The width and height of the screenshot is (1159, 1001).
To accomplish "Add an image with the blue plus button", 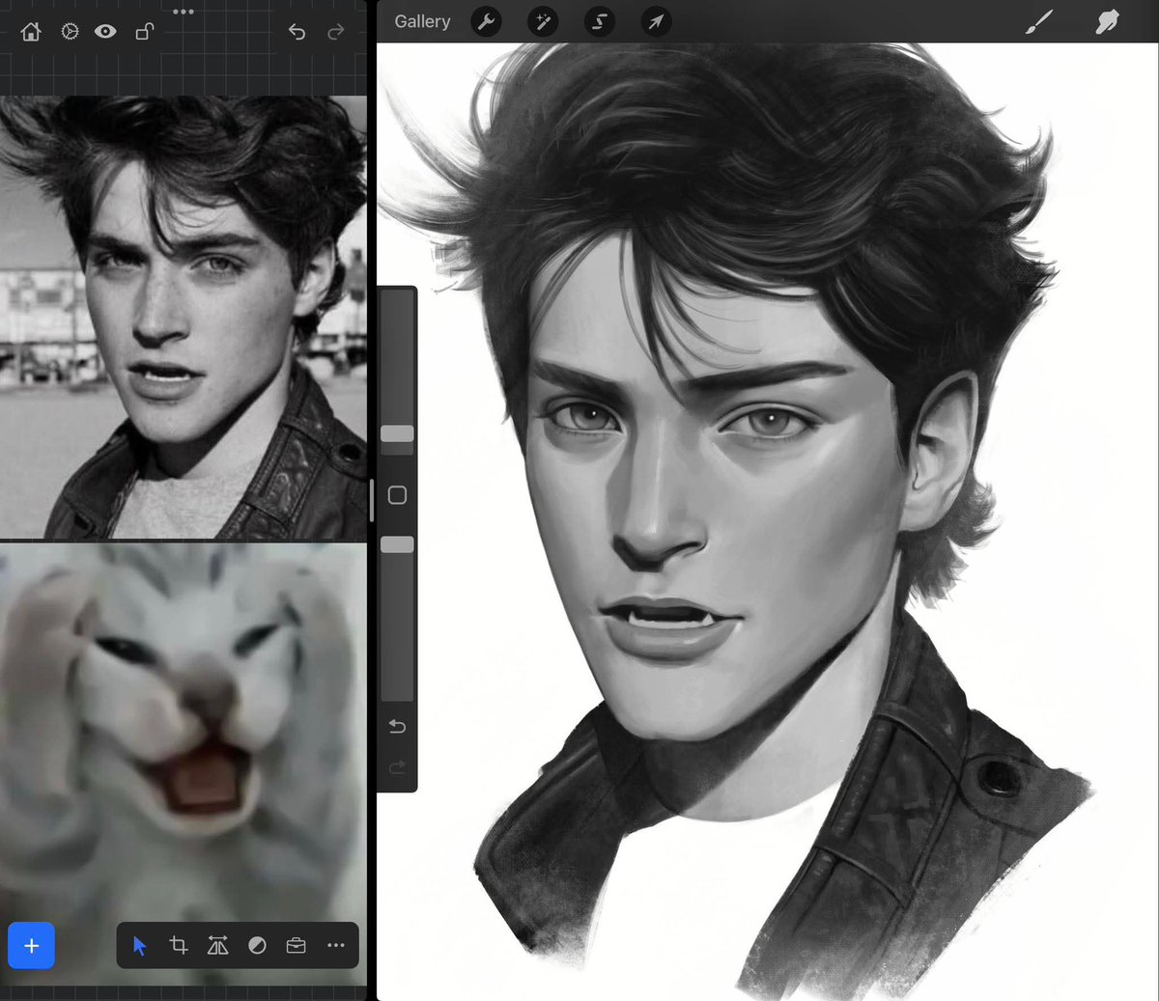I will point(31,946).
